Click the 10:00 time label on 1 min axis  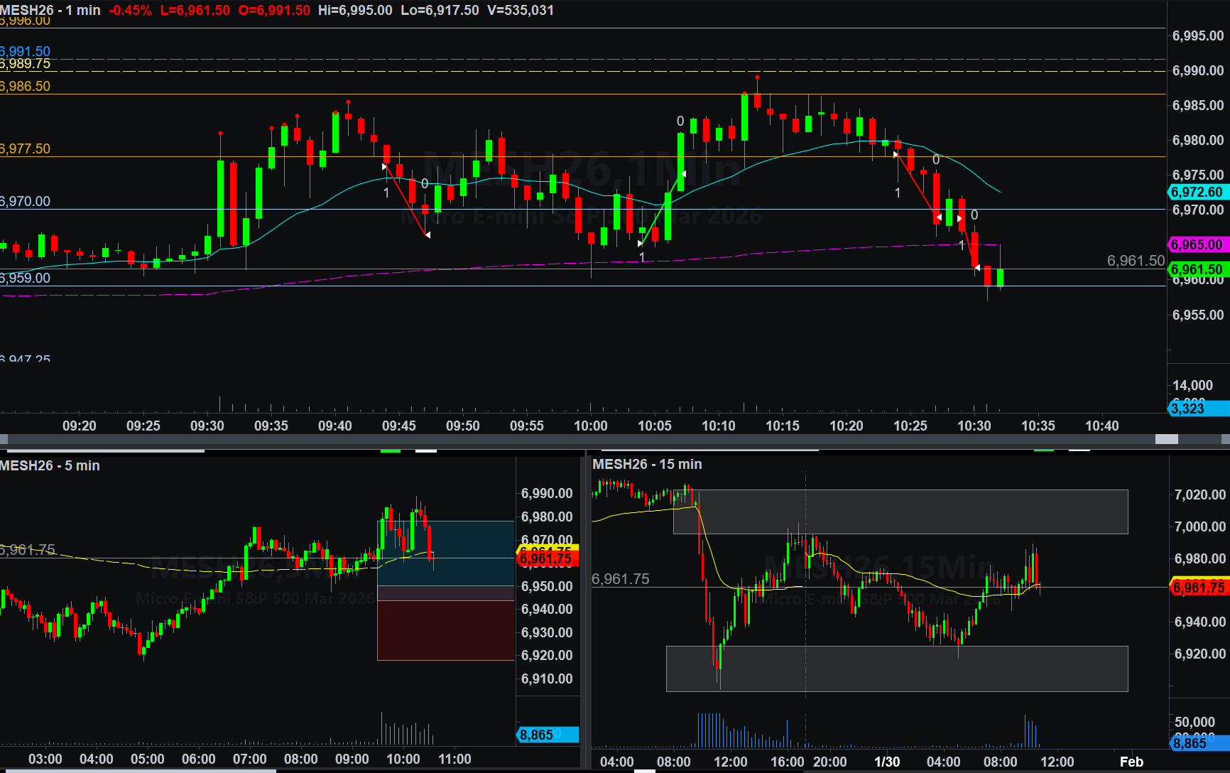point(591,426)
